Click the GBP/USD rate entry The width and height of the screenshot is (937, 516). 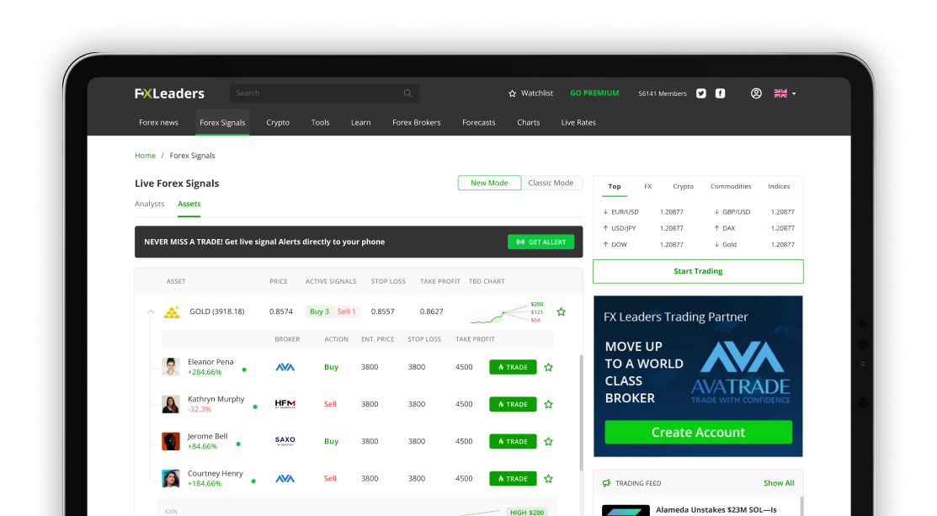754,212
